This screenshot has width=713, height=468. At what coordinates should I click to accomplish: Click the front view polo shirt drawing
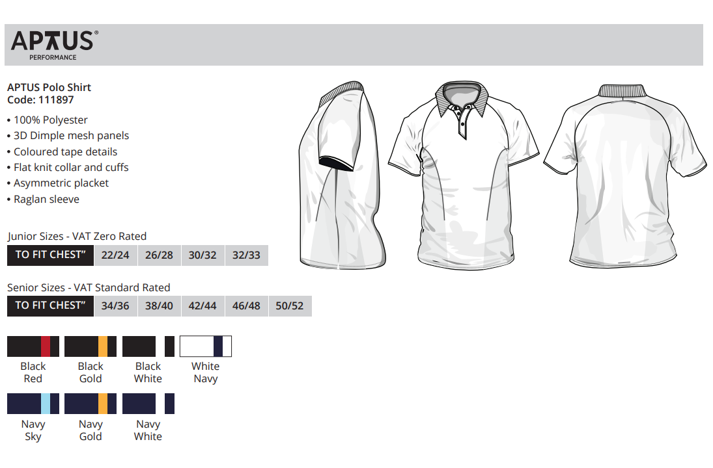tap(464, 176)
